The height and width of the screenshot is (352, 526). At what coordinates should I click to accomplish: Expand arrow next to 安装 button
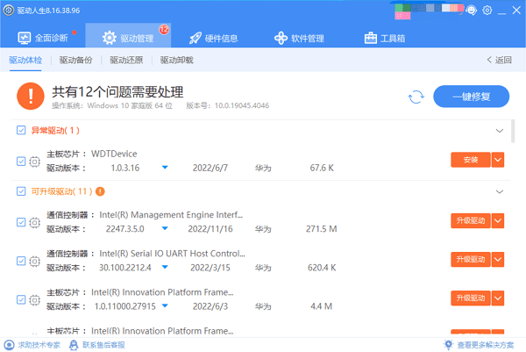coord(498,160)
